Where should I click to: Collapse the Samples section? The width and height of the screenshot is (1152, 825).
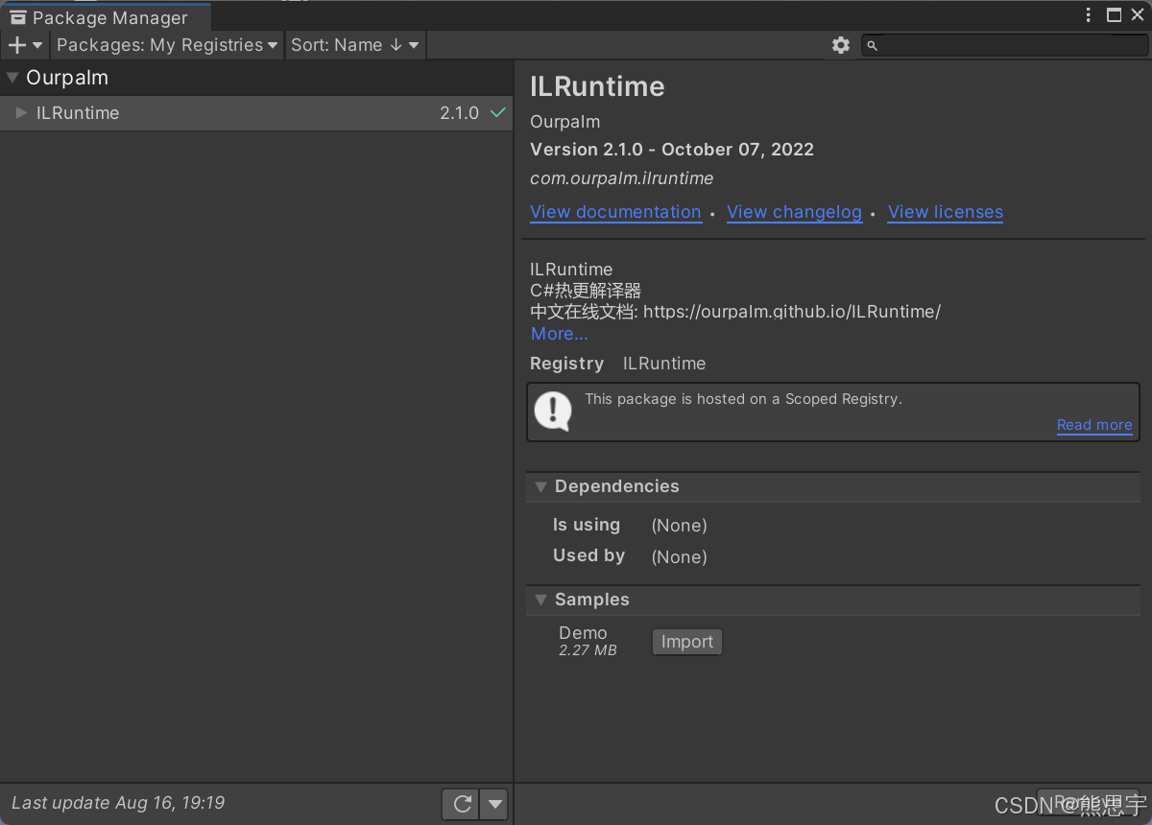pos(541,600)
